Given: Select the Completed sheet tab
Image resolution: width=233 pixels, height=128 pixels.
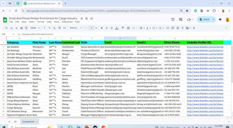Looking at the screenshot, I should (x=29, y=121).
